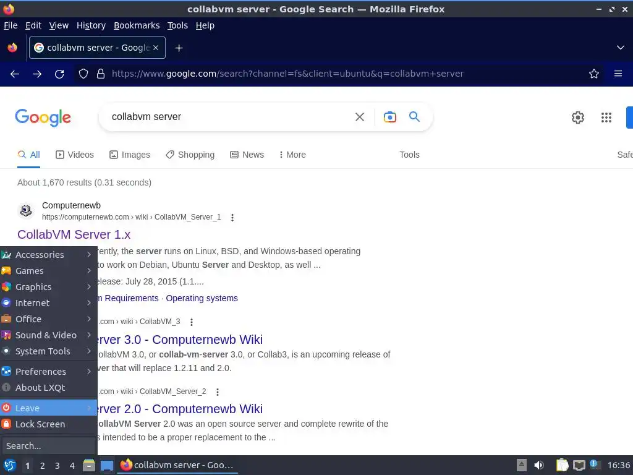Open the tracking protection shield icon
This screenshot has height=475, width=633.
pos(83,74)
